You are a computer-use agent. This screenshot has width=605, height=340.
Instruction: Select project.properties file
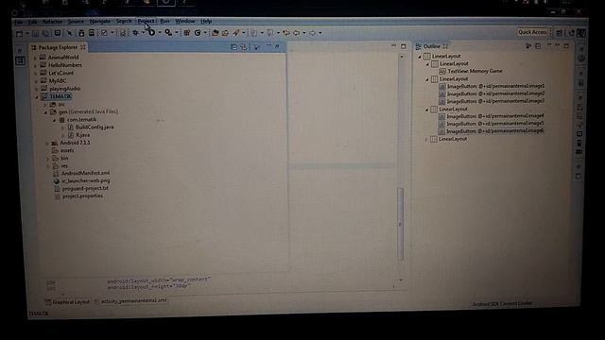[82, 196]
